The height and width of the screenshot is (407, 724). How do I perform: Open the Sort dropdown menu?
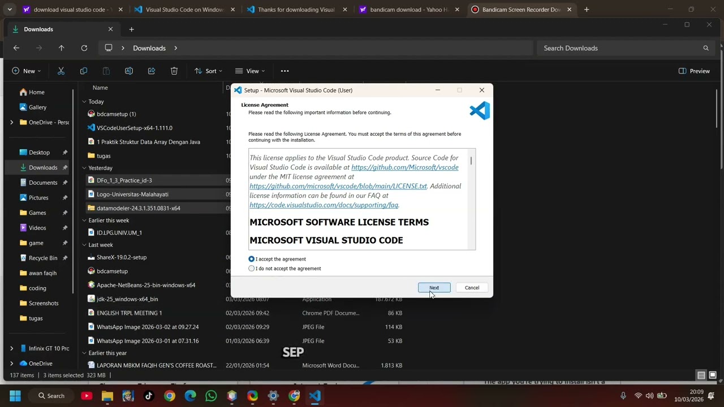coord(208,71)
